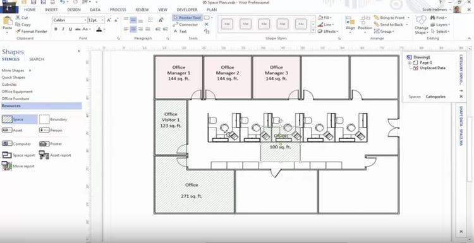Collapse the Shapes pane with arrow
The height and width of the screenshot is (243, 474).
(79, 51)
